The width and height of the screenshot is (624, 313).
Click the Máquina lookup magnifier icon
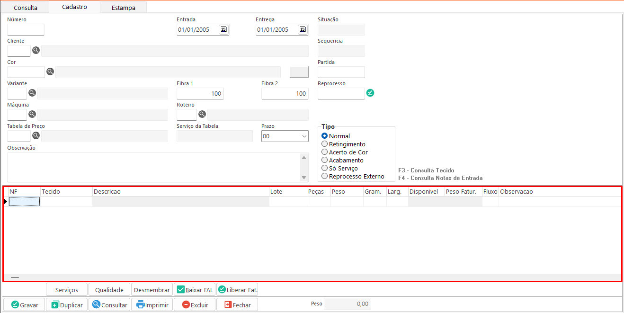(32, 114)
